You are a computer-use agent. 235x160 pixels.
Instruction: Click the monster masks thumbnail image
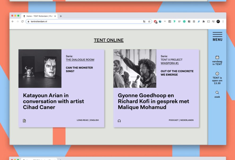(40, 68)
